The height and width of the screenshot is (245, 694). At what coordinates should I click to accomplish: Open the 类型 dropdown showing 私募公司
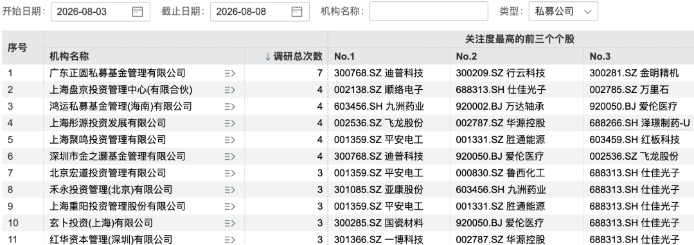pos(564,12)
